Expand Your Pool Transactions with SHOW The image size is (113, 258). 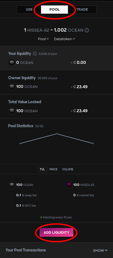(100, 250)
